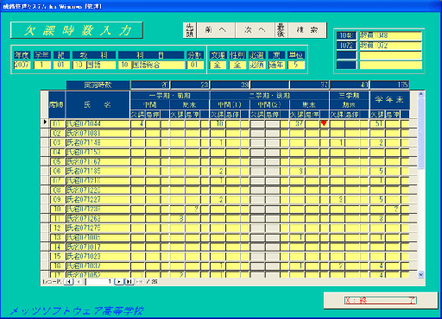
Task: Click the name cell in row 12
Action: point(98,228)
